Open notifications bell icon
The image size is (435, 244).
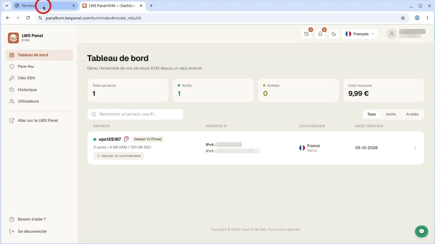tap(320, 34)
